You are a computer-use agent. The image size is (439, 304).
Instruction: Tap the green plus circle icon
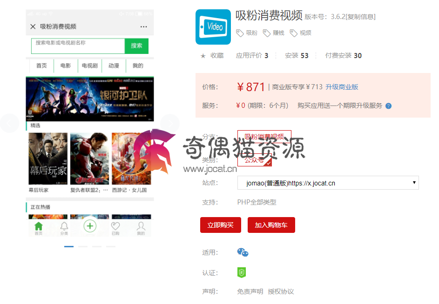[x=90, y=226]
